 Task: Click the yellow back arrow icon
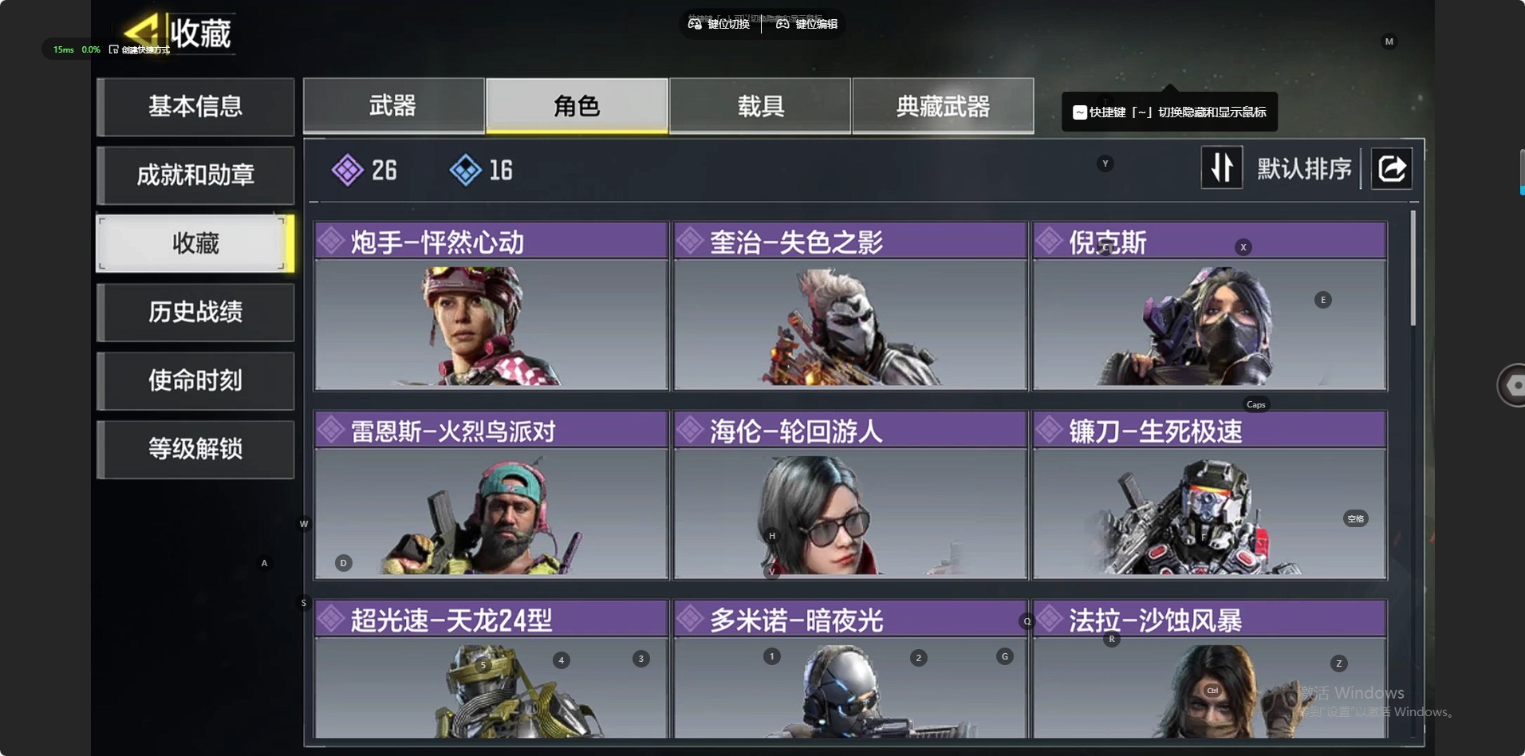coord(142,32)
